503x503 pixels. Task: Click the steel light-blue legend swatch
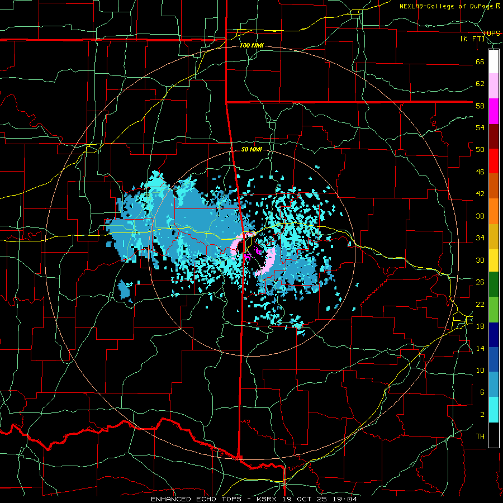point(493,385)
